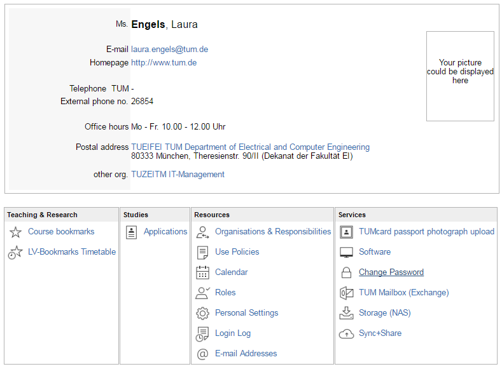Click the Organisations & Responsibilities person icon

(203, 232)
